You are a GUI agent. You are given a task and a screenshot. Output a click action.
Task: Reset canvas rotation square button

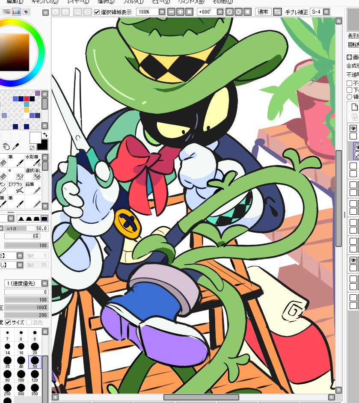click(x=247, y=12)
